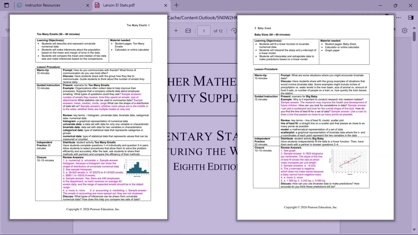Click the scatterplot graph on Baby Sizes page
This screenshot has height=235, width=418.
coord(349,162)
